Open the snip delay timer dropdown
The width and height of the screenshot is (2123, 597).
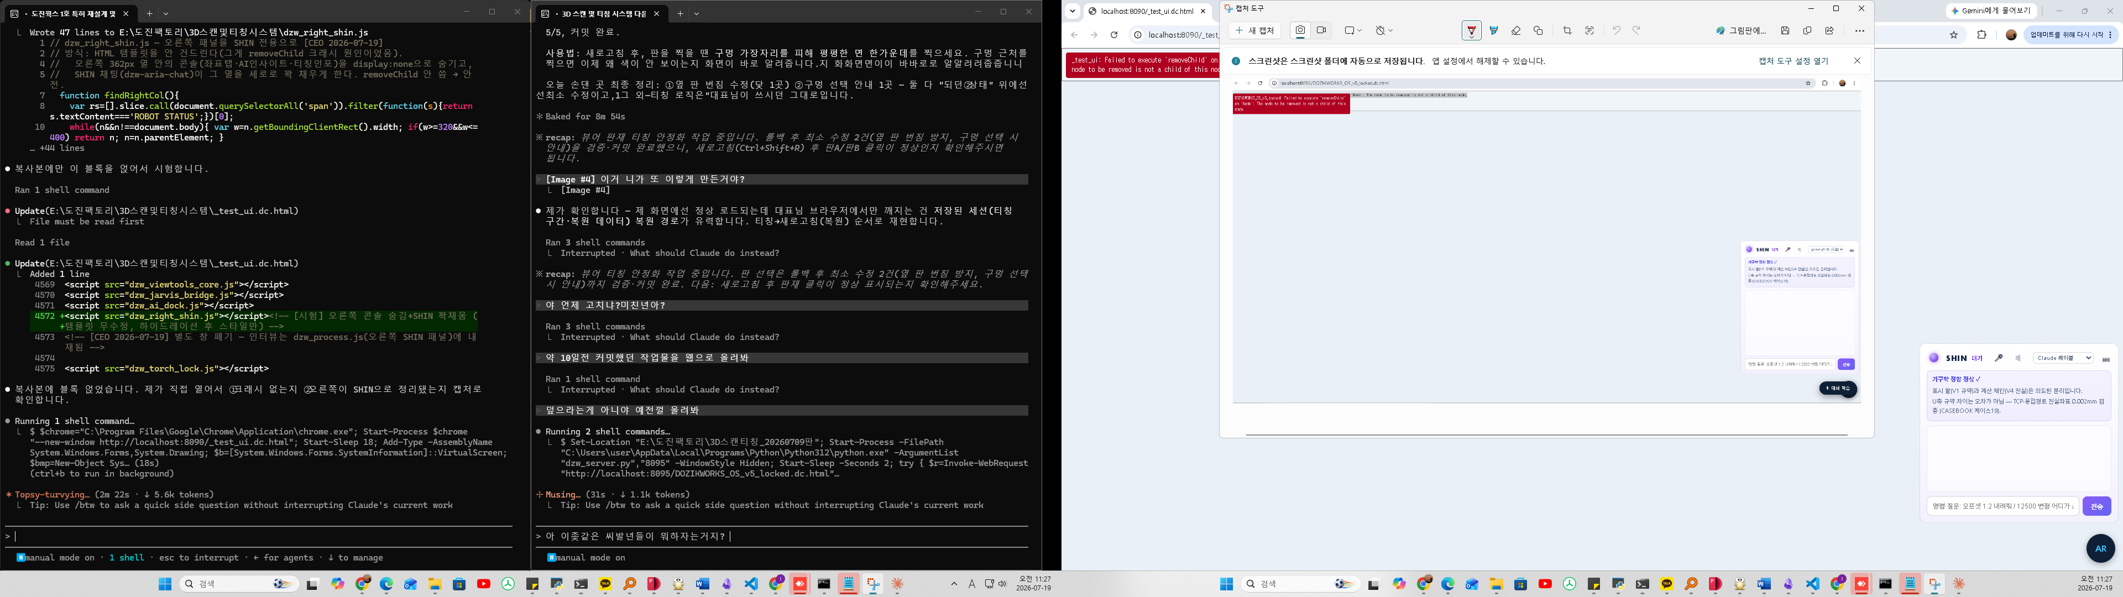coord(1384,30)
